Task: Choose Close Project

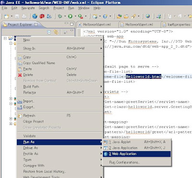Action: pos(60,122)
